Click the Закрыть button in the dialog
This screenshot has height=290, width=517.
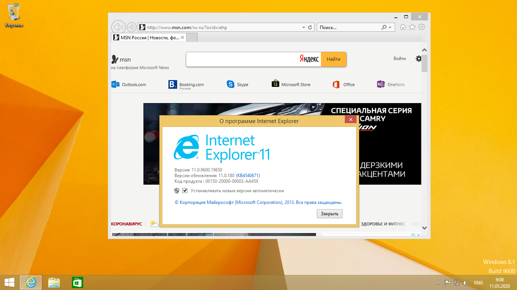click(x=330, y=214)
